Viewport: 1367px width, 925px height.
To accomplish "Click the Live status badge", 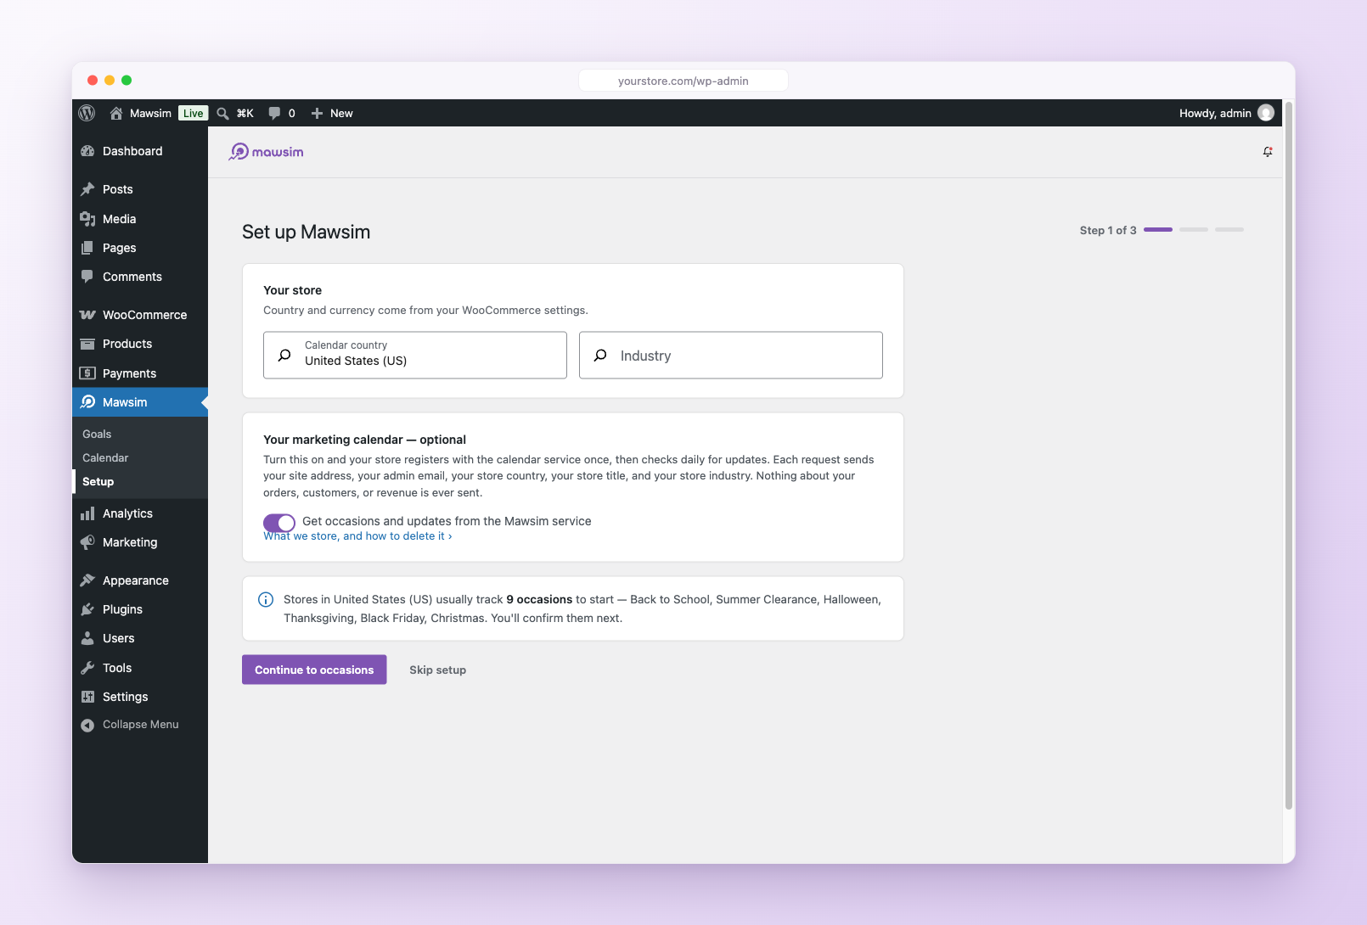I will [194, 113].
